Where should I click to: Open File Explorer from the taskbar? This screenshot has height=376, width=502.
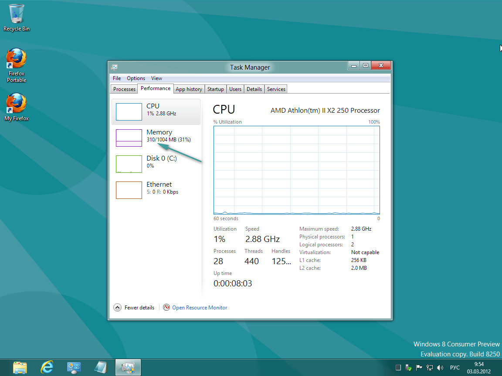20,368
